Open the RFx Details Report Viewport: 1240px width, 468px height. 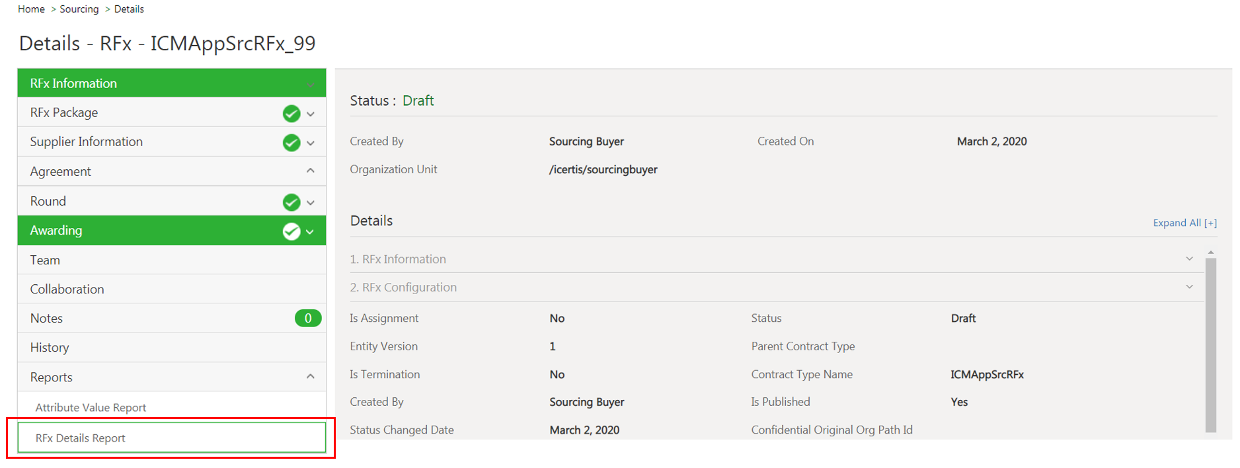pos(81,438)
